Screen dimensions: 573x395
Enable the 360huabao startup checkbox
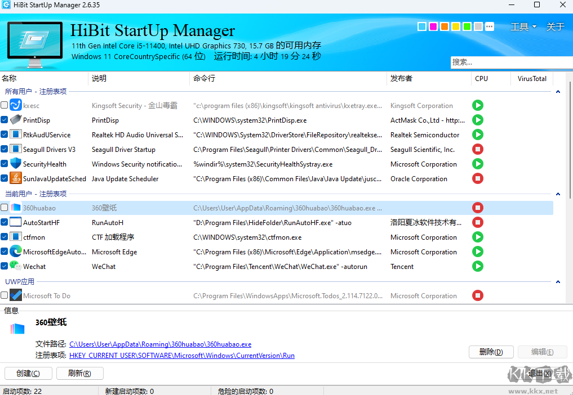5,208
